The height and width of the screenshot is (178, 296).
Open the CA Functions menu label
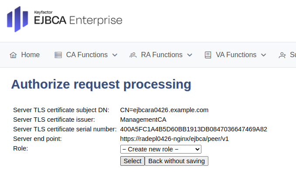(87, 55)
